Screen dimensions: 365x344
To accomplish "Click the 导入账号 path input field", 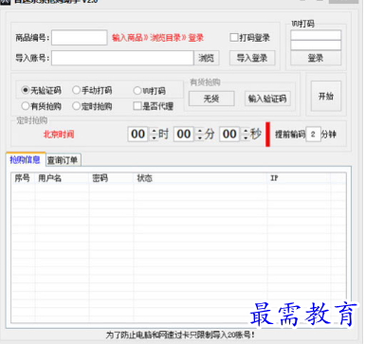I will click(x=122, y=58).
